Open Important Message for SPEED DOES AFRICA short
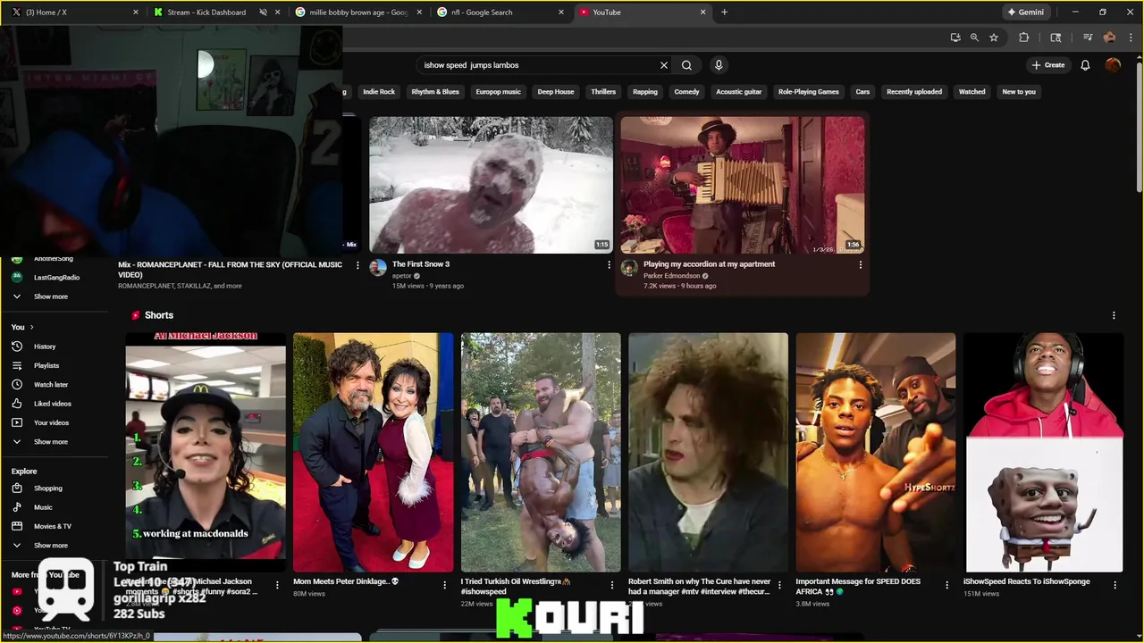This screenshot has height=643, width=1144. pos(876,452)
